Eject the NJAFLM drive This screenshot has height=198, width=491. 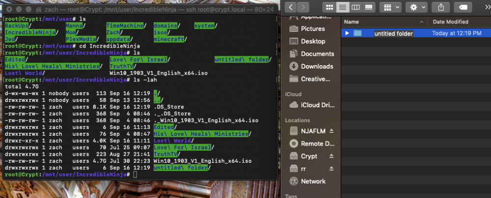point(331,131)
